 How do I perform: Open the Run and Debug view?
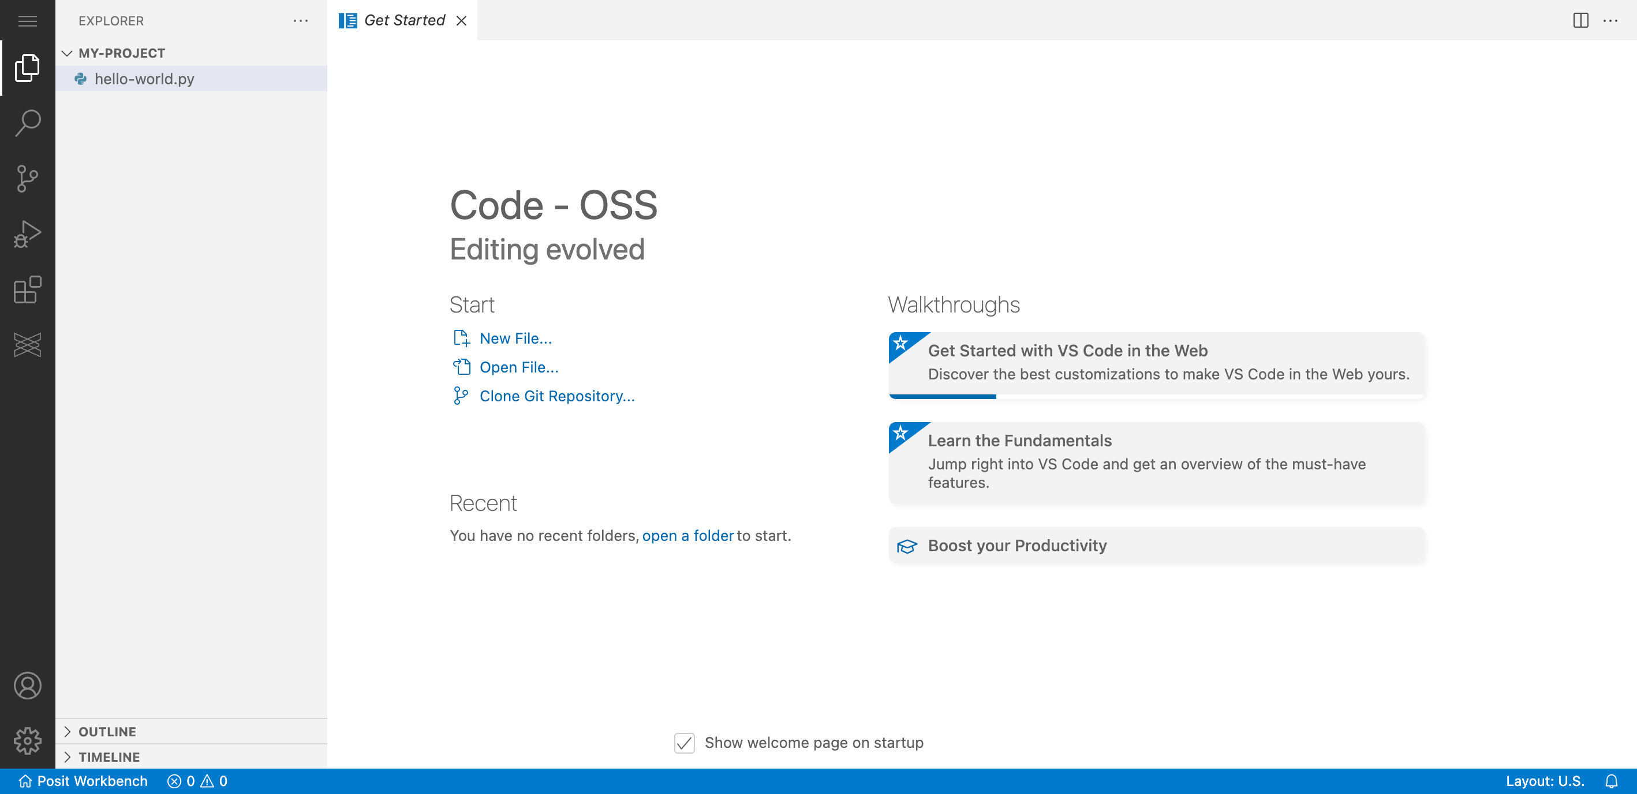(x=27, y=234)
